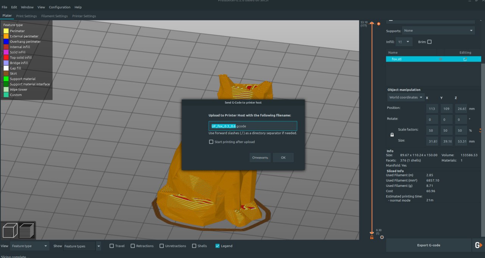Open the Infill percentage dropdown

pos(404,42)
